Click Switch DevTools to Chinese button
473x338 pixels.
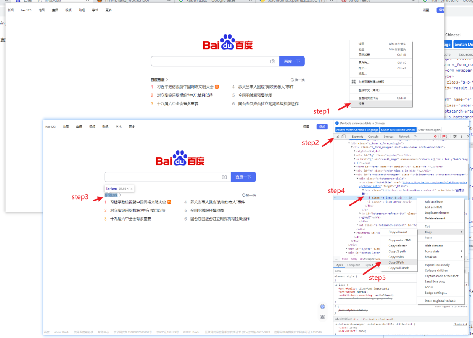(398, 130)
